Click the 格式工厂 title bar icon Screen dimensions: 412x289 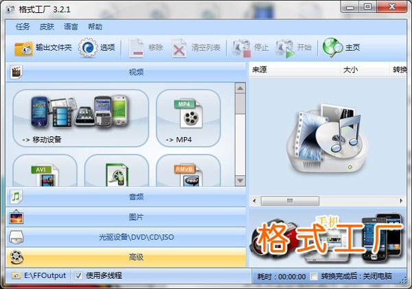click(11, 10)
